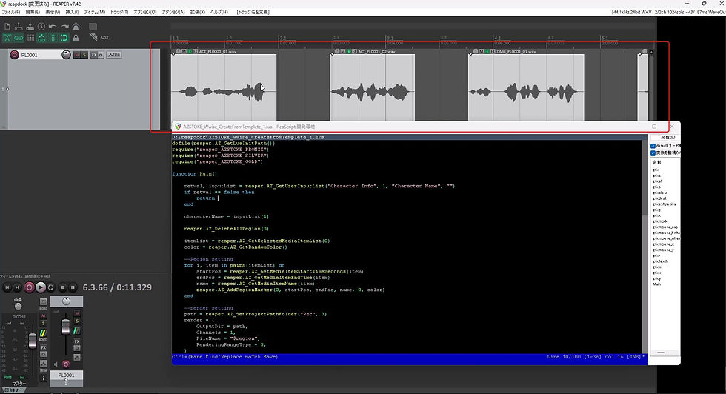Click the 開始 button in ReaScript editor
The image size is (726, 394).
(666, 138)
